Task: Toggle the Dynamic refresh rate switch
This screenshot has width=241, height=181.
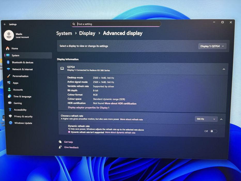Action: [x=214, y=131]
